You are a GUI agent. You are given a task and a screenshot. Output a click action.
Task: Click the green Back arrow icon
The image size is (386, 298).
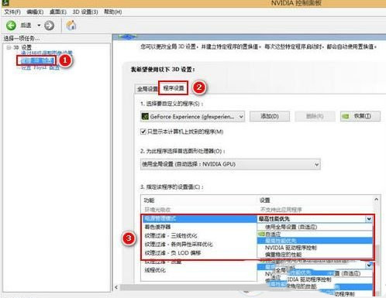click(11, 26)
